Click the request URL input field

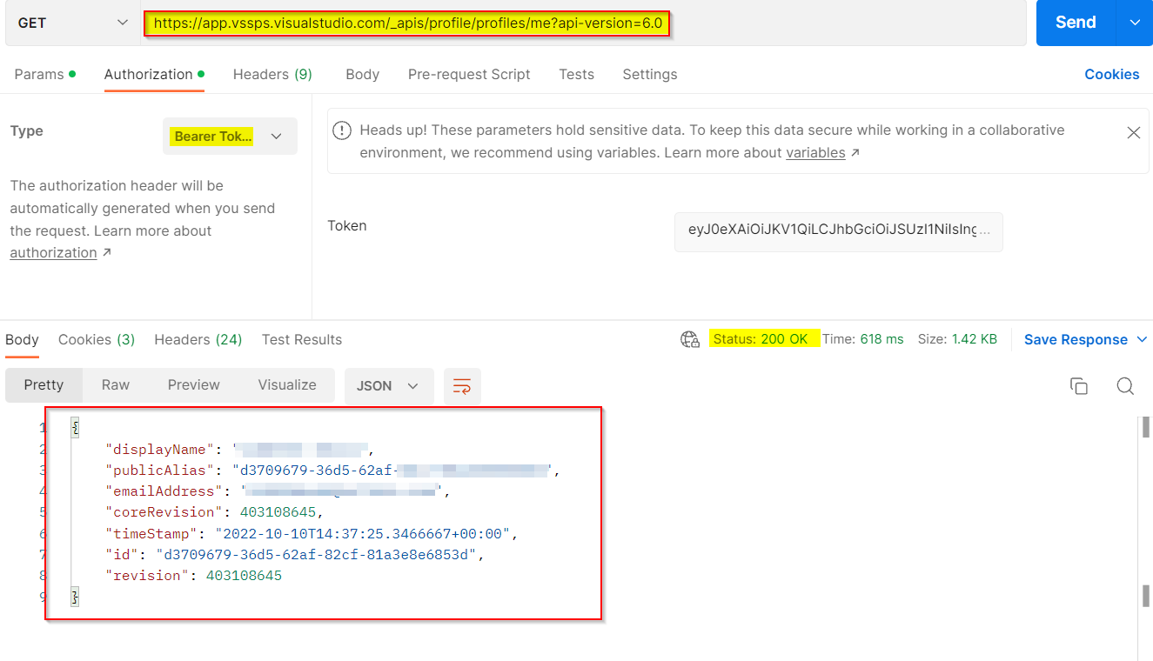(584, 23)
